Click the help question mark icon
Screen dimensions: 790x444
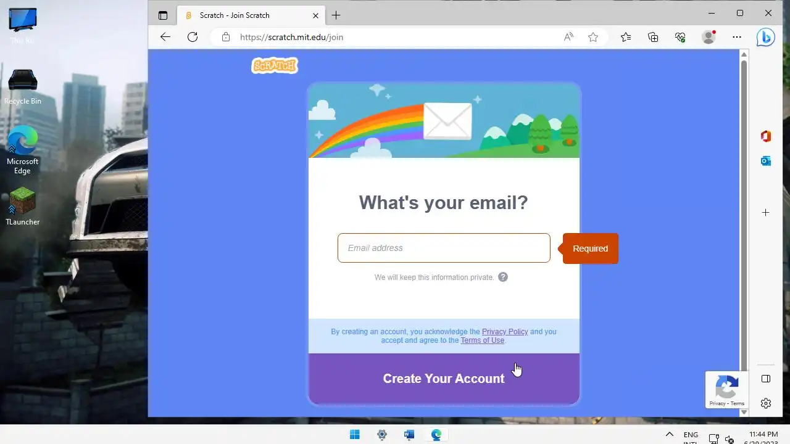pyautogui.click(x=503, y=277)
